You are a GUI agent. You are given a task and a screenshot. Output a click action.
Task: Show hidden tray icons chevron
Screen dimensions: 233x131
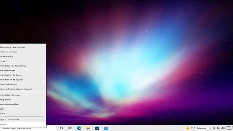[x=210, y=128]
